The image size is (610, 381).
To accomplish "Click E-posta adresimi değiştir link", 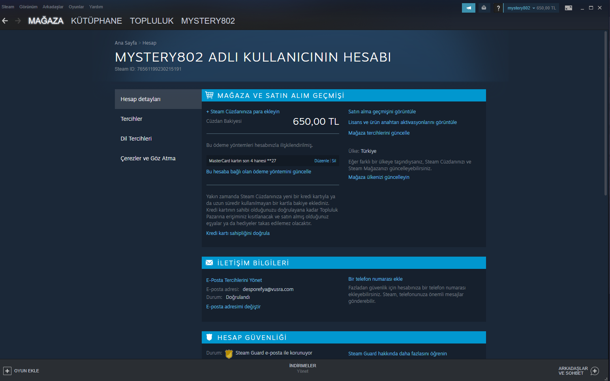I will (x=233, y=307).
